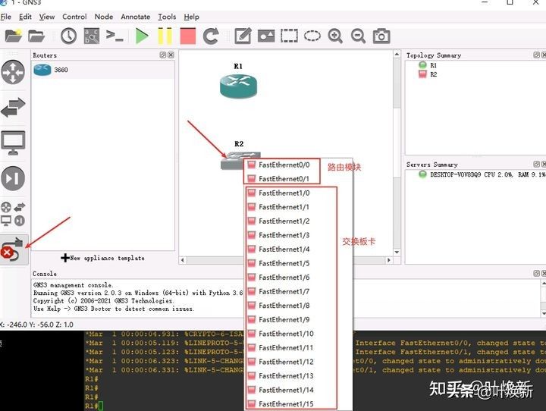Click the R1 router on the canvas
The image size is (546, 411).
[x=239, y=85]
